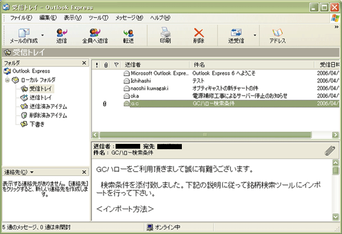Select the 削除済みアイテム folder
Viewport: 342px width, 234px height.
48,115
